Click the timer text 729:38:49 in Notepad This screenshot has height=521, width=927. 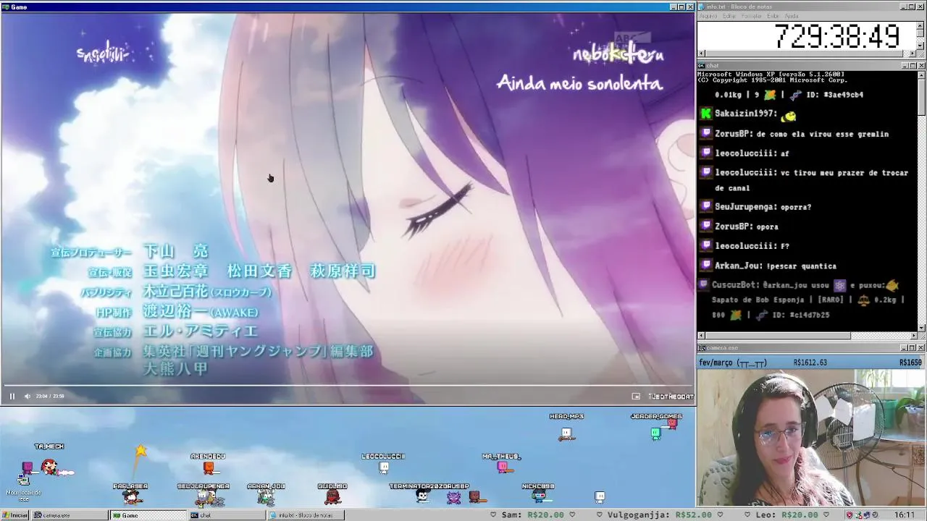837,35
